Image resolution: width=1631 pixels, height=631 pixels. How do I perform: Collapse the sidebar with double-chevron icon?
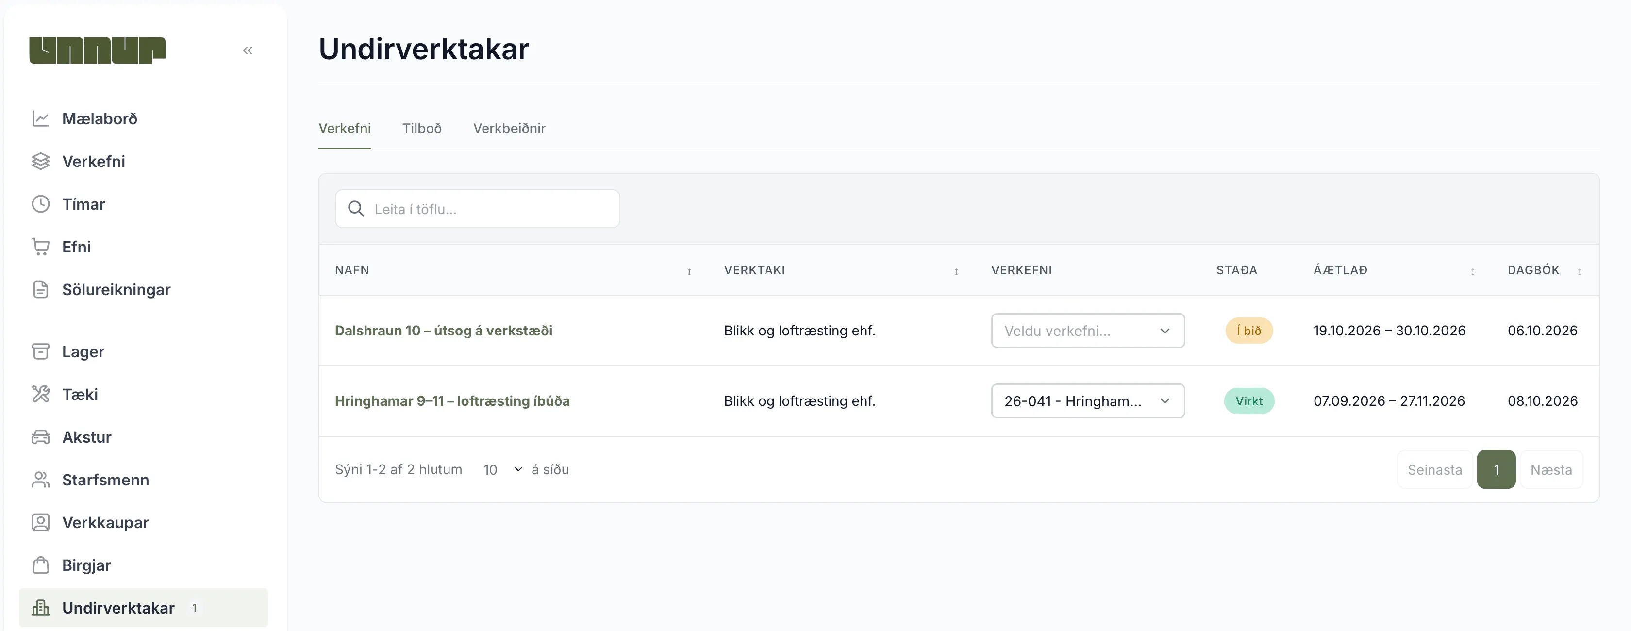[x=248, y=50]
